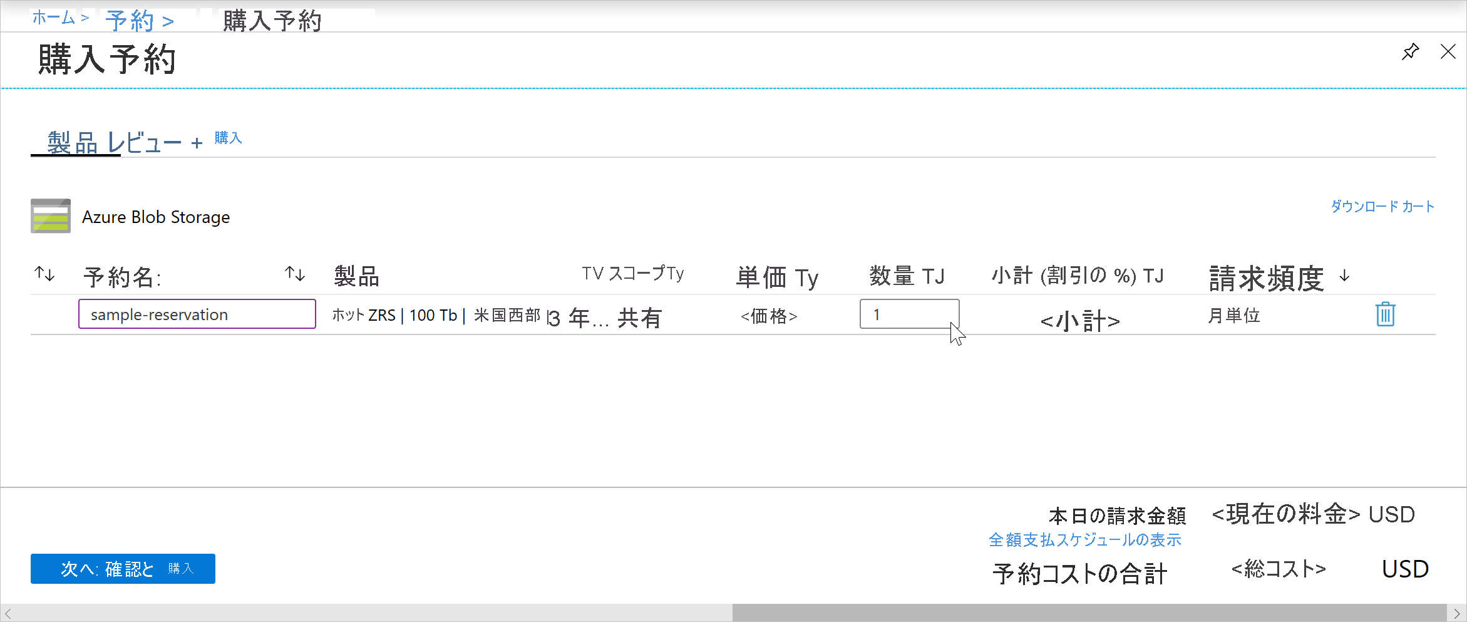
Task: Open the ホーム breadcrumb link
Action: pyautogui.click(x=54, y=18)
